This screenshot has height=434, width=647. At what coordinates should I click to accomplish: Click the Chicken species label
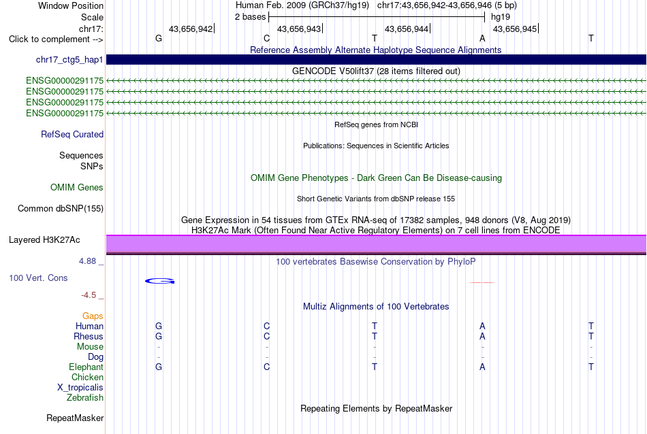(x=87, y=378)
